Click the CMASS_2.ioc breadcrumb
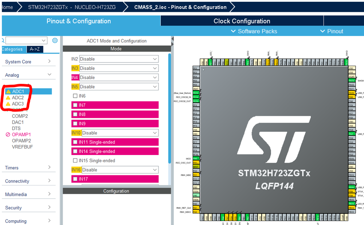Viewport: 364px width, 225px height. click(x=180, y=7)
